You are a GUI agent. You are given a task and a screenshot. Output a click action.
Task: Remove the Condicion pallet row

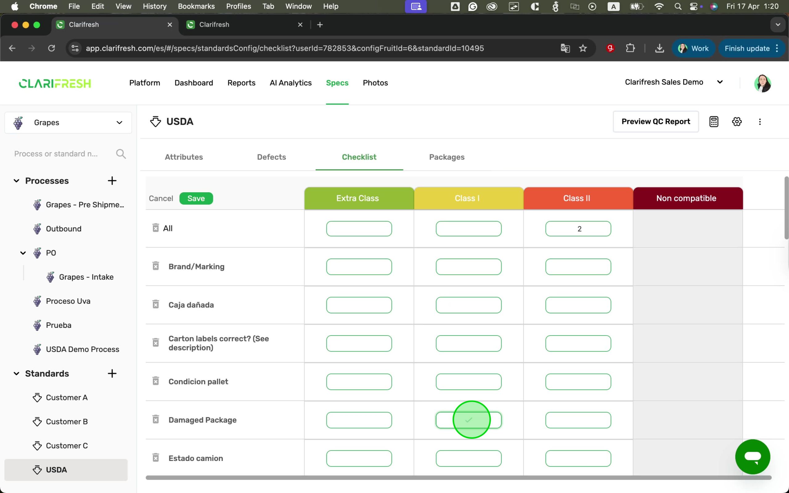pos(156,381)
